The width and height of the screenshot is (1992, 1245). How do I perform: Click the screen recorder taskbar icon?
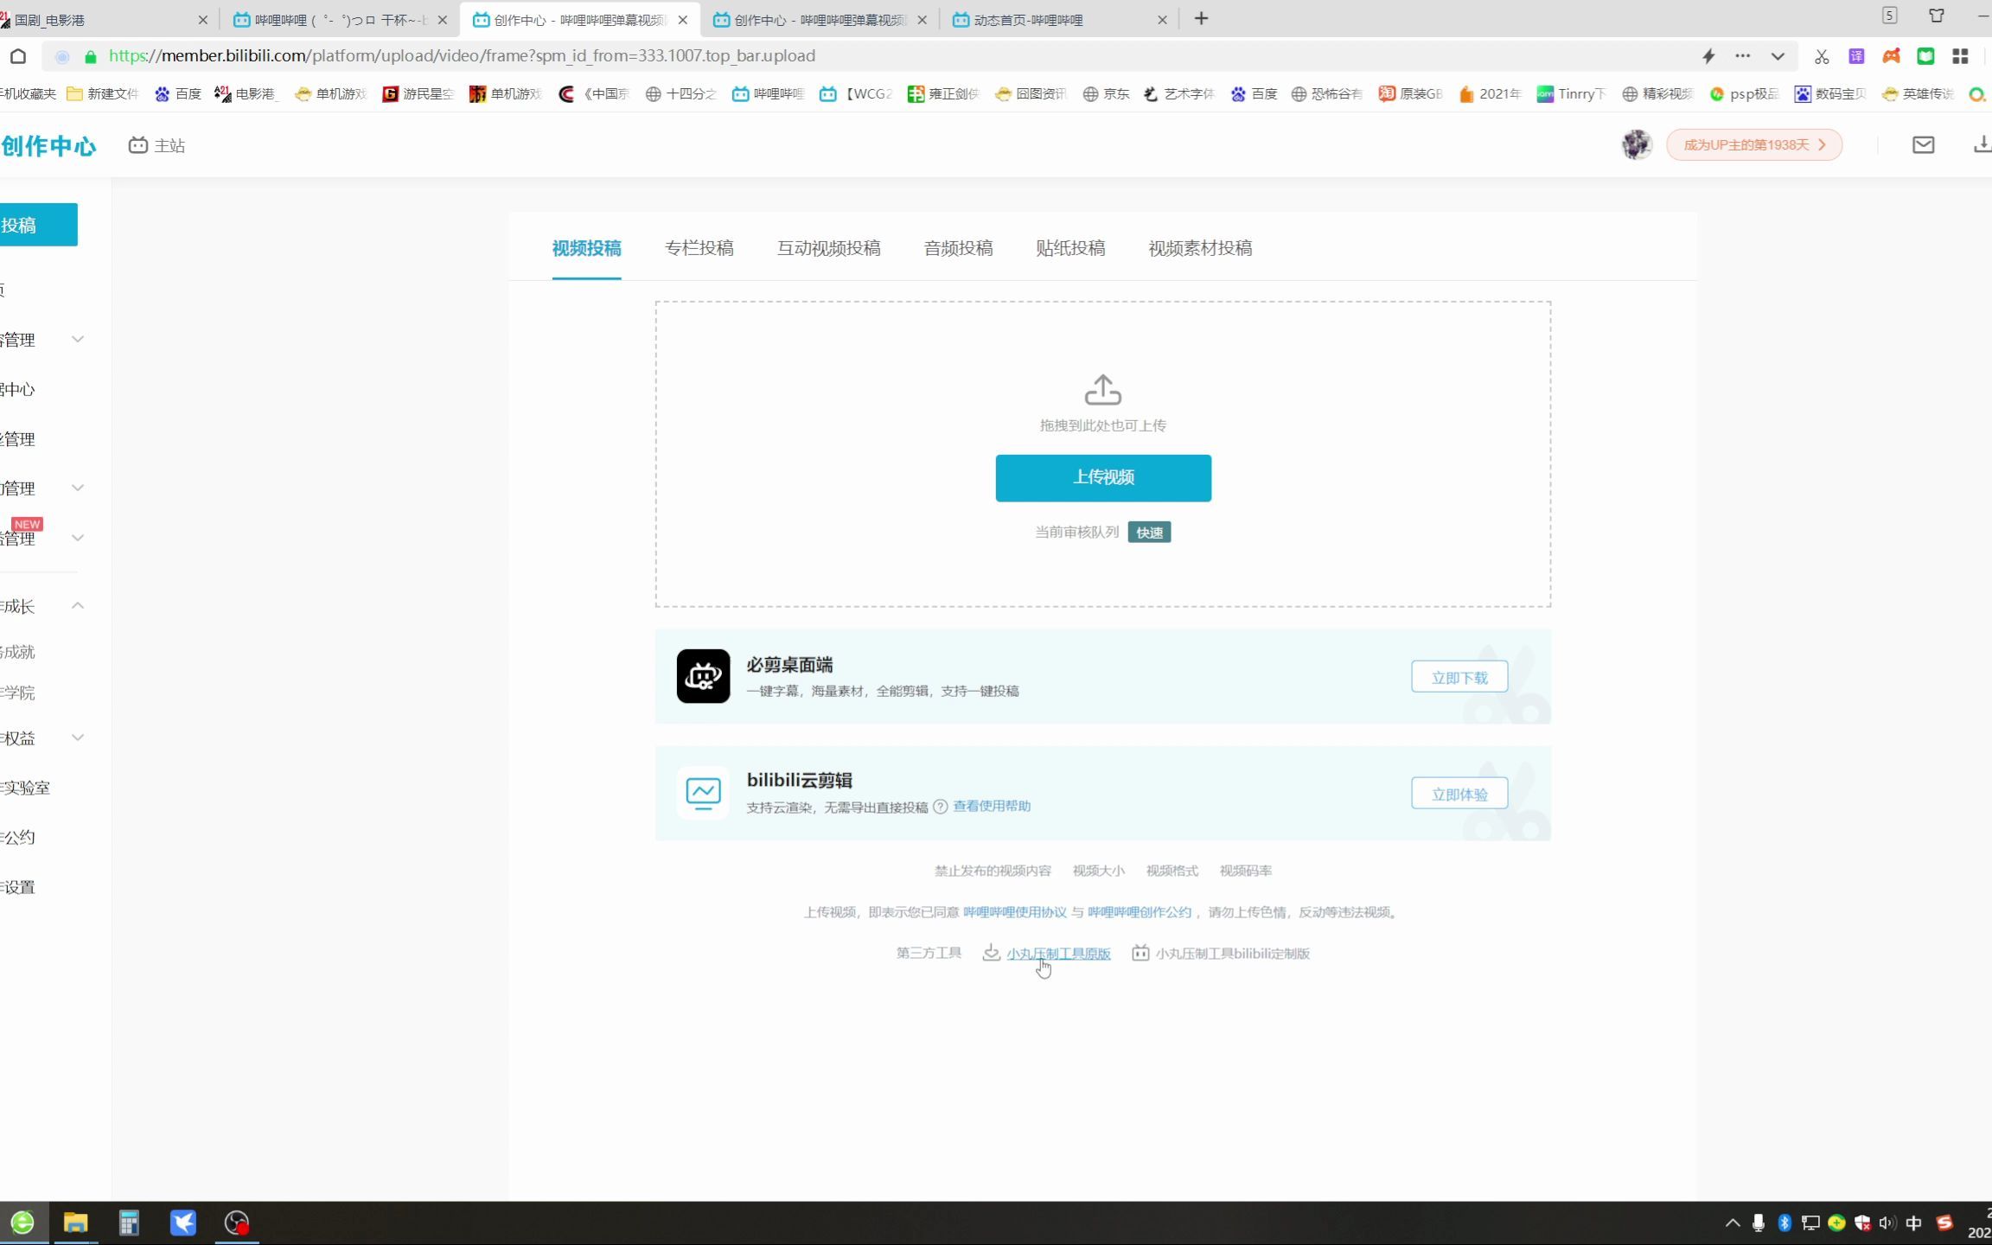coord(237,1223)
